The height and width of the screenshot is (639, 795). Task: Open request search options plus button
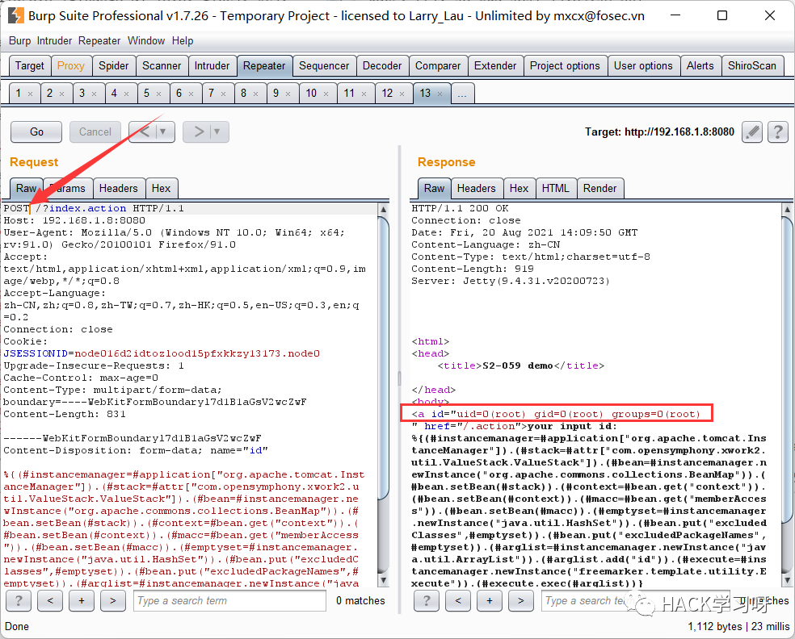82,601
